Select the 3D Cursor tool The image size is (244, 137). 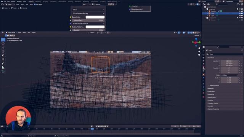(3, 43)
